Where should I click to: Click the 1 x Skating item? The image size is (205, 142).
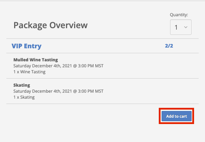point(24,97)
